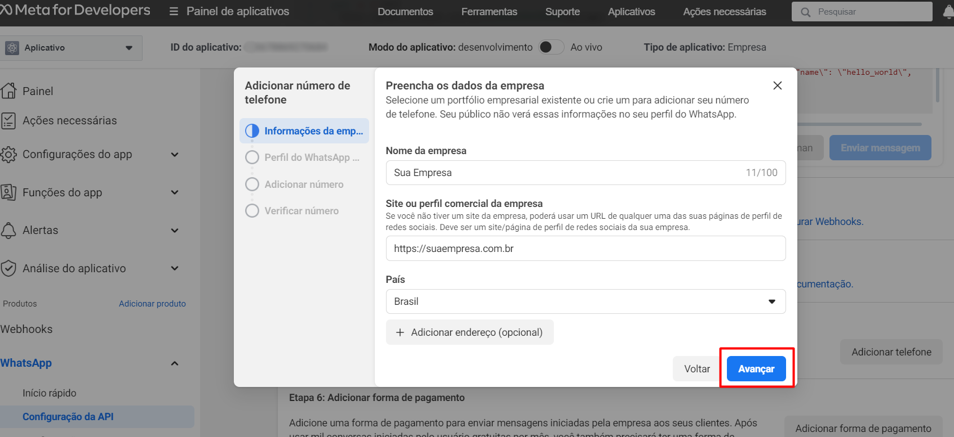Close the dialog with the X icon
The width and height of the screenshot is (954, 437).
point(778,85)
